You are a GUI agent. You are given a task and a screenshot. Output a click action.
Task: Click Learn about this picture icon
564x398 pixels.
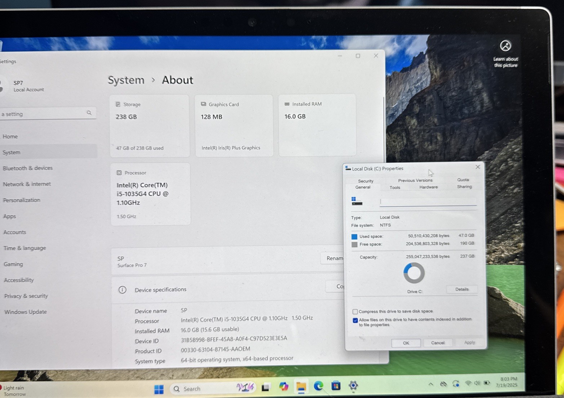coord(505,46)
